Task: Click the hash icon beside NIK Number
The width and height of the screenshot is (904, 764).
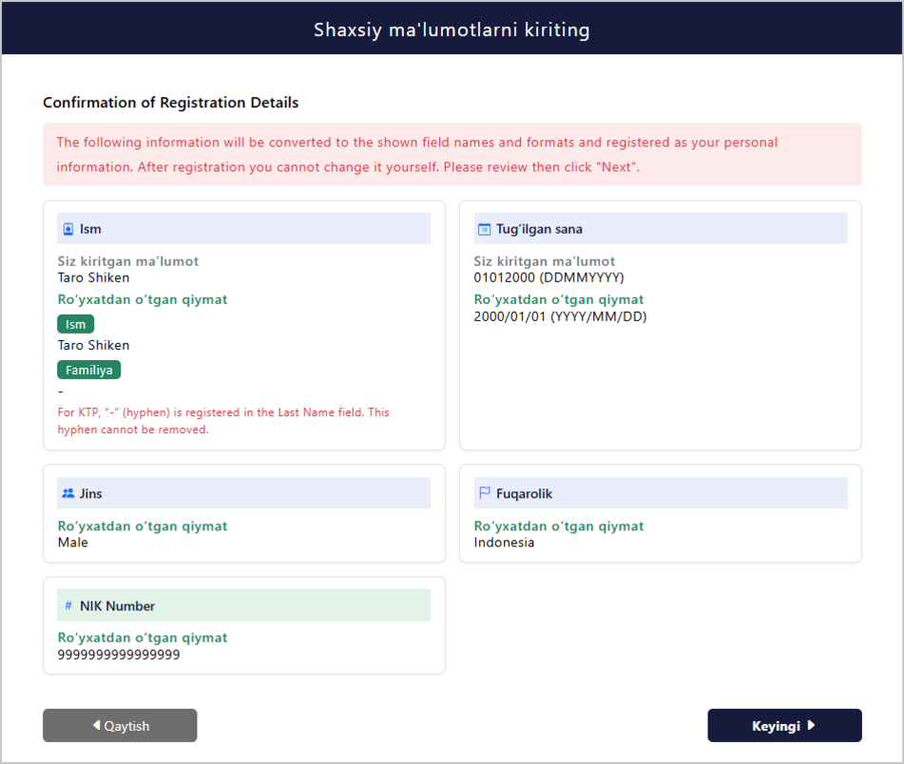Action: [x=68, y=605]
